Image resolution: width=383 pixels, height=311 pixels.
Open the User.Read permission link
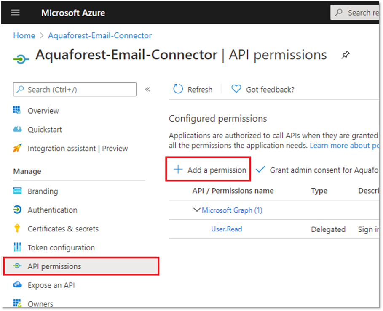coord(226,229)
